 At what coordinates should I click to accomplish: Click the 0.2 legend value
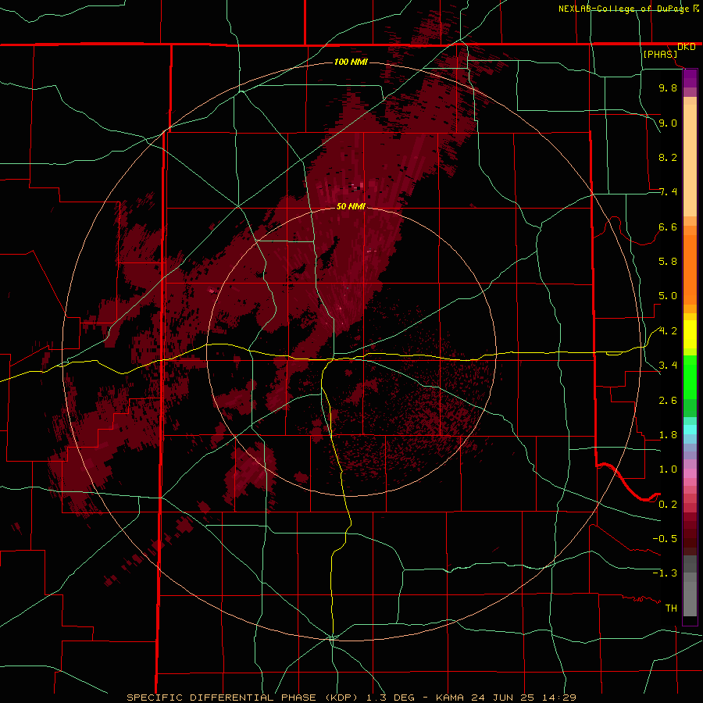coord(668,505)
